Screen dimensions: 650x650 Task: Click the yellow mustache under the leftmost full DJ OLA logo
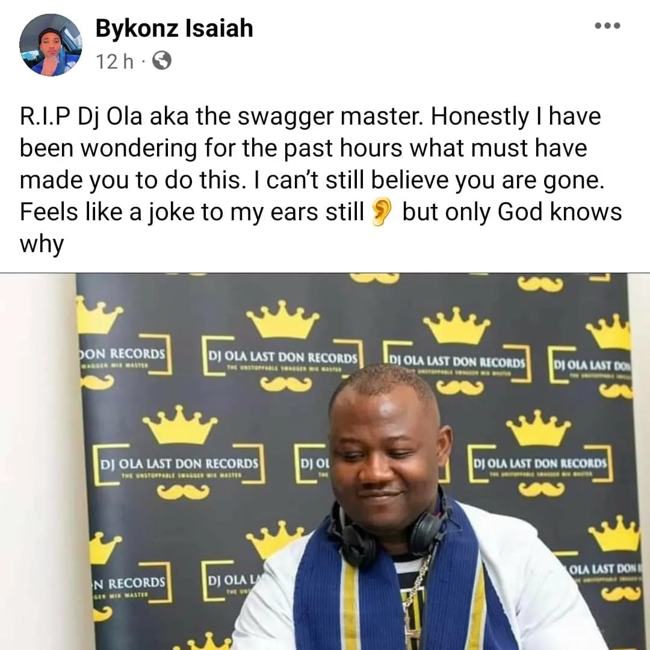(183, 492)
